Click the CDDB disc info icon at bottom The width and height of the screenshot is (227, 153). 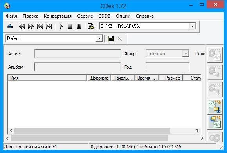point(215,137)
